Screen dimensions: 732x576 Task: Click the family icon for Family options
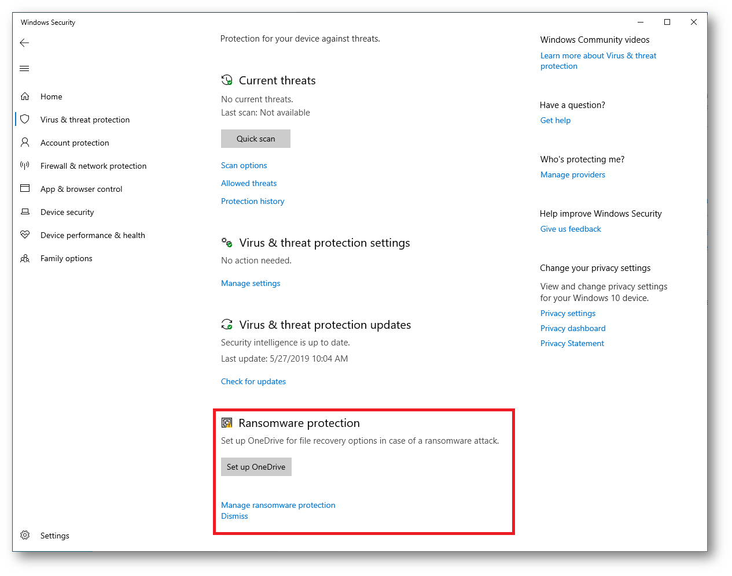pos(25,258)
